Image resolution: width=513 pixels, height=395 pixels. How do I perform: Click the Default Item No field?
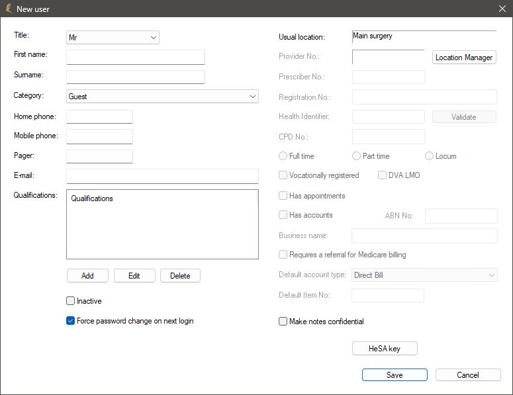pyautogui.click(x=388, y=295)
